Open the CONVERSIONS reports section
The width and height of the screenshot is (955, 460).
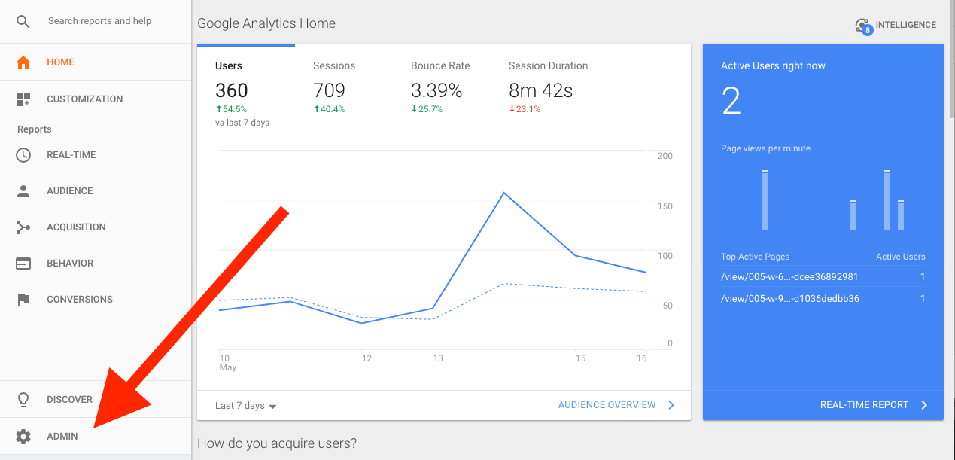click(96, 300)
